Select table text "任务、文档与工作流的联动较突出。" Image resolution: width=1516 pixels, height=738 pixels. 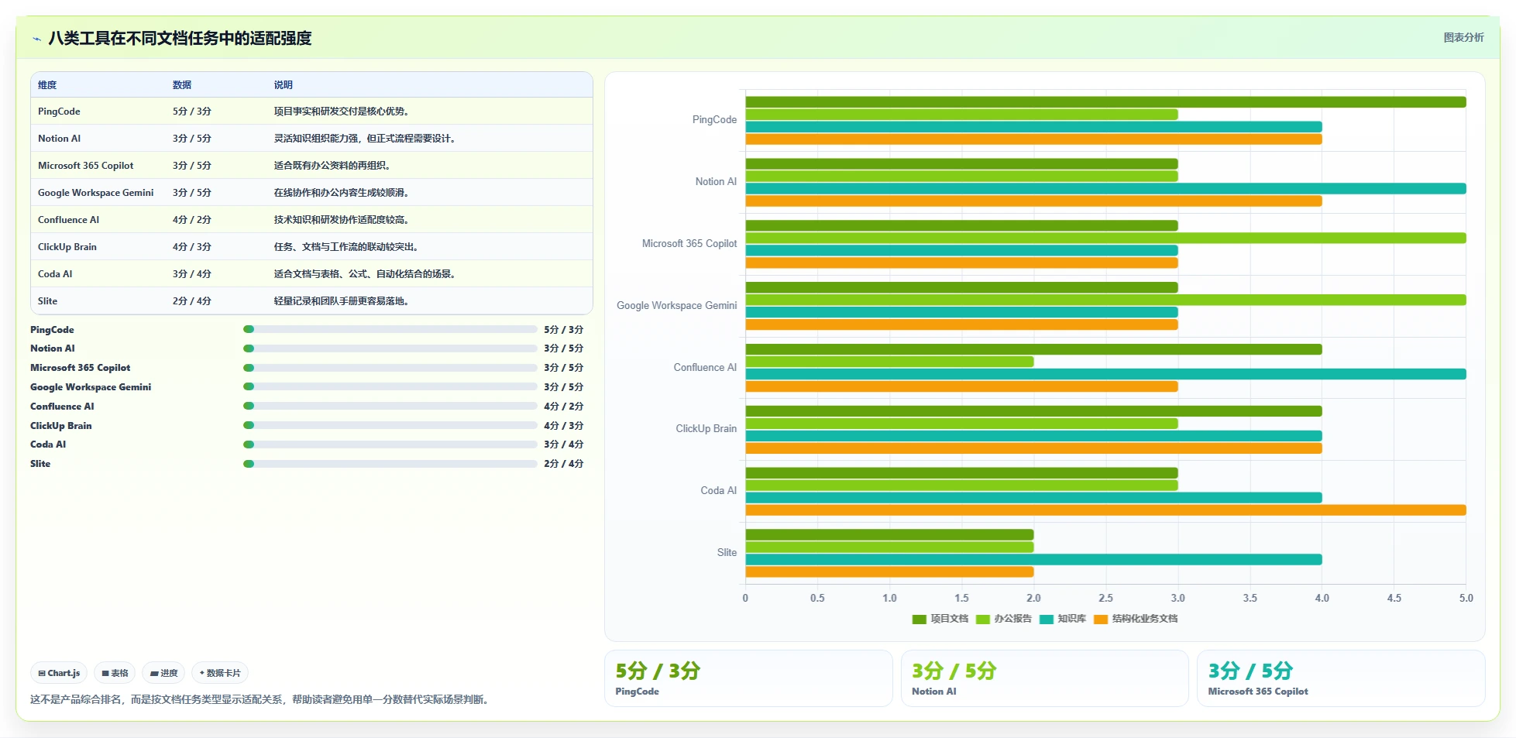tap(346, 247)
